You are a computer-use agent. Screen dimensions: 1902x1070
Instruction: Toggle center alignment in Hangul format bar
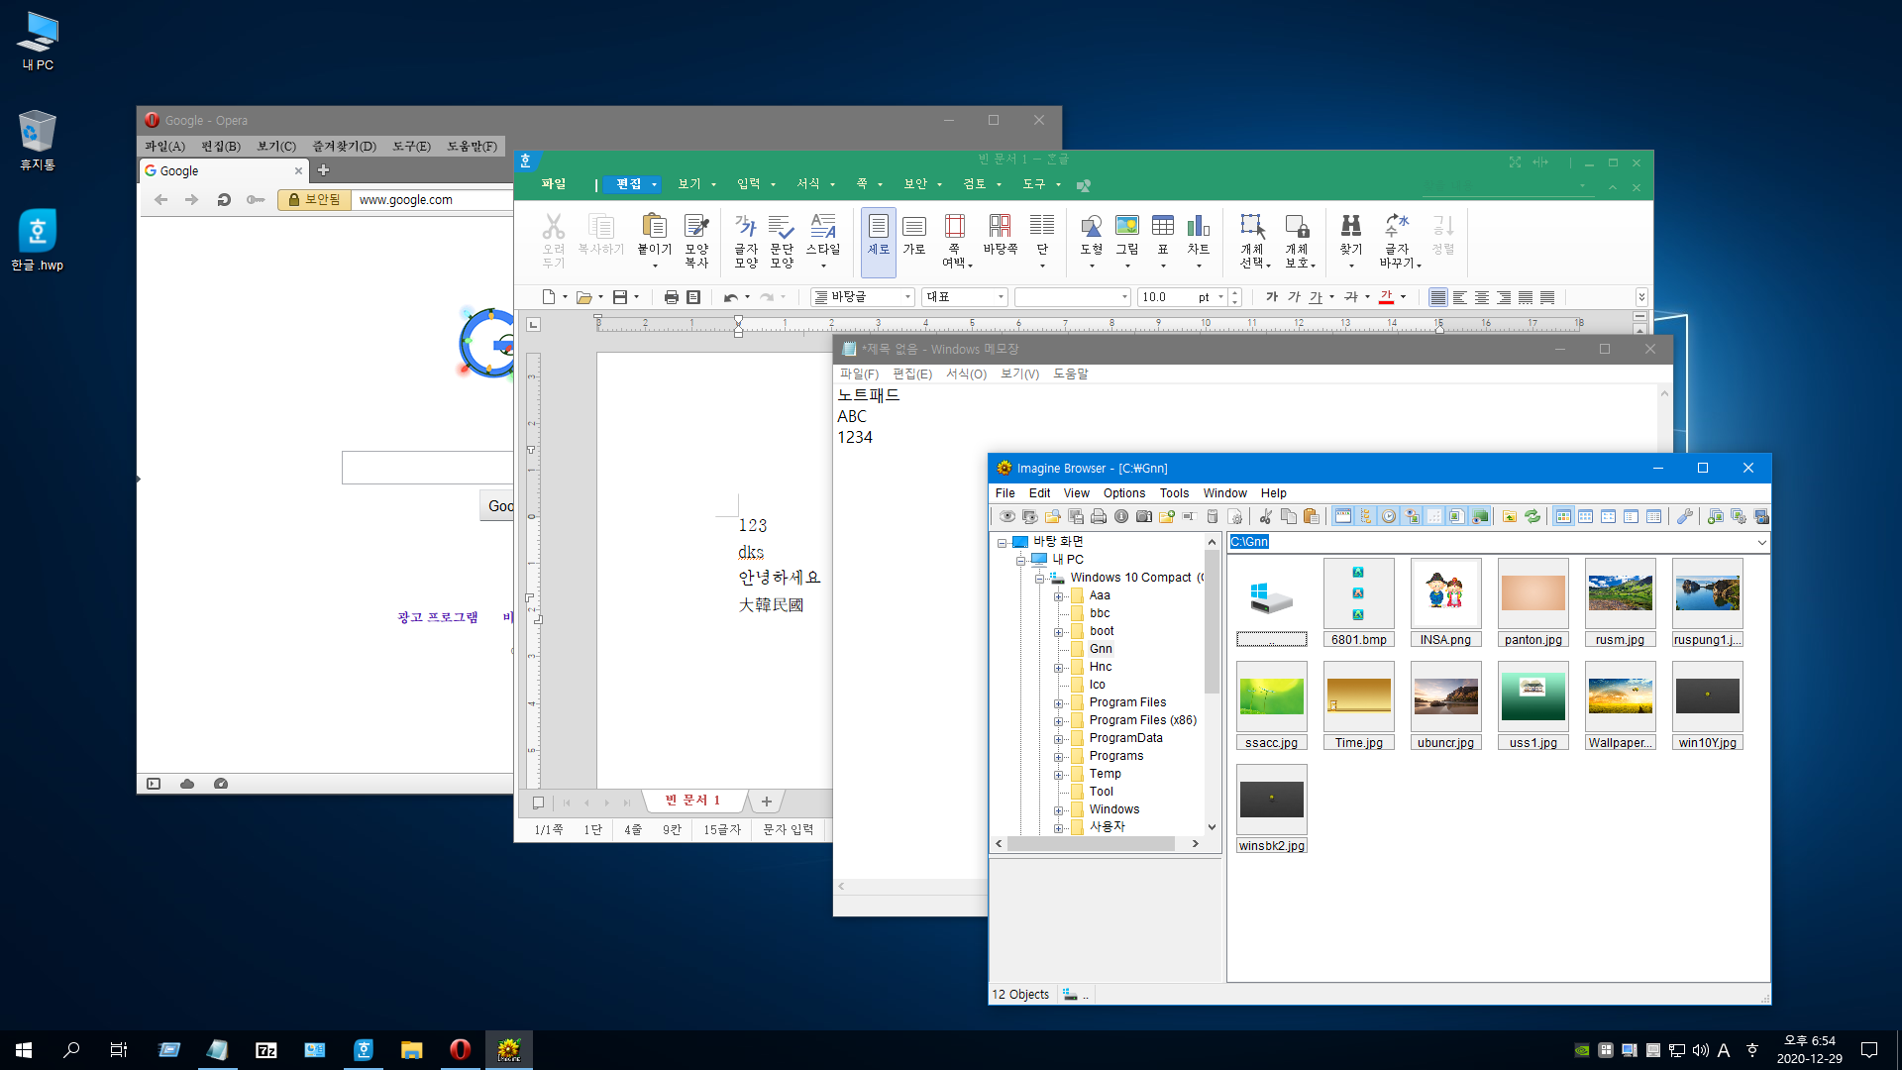point(1482,297)
